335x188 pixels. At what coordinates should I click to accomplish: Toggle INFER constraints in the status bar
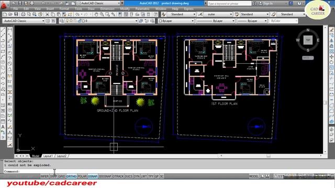(x=44, y=177)
